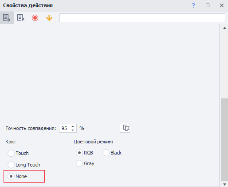Open the quick edit list icon
The height and width of the screenshot is (187, 228).
[x=21, y=18]
